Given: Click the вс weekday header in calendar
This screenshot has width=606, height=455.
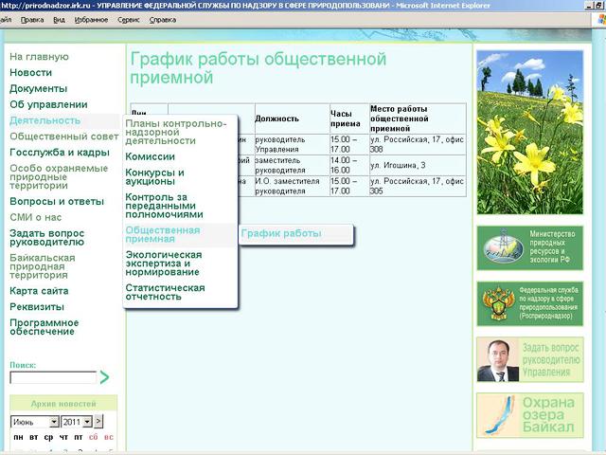Looking at the screenshot, I should tap(109, 437).
